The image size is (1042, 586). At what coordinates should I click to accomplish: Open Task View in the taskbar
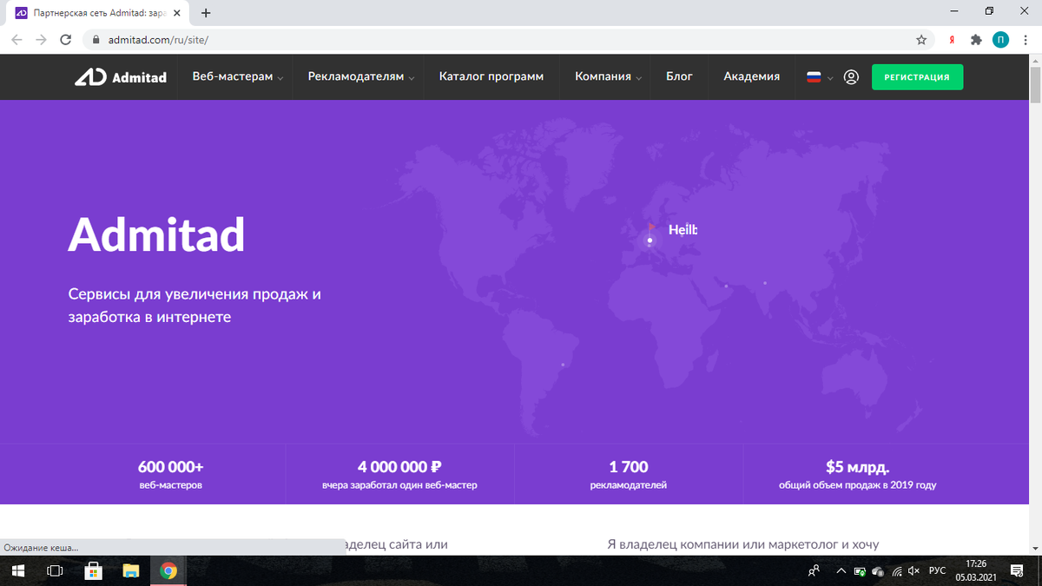[x=55, y=570]
